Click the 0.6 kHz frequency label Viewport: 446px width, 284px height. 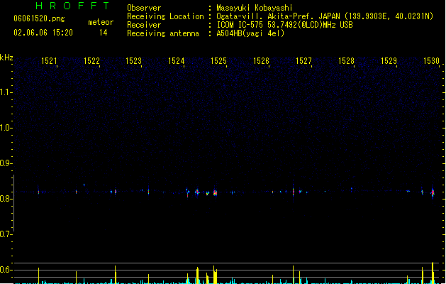point(6,270)
